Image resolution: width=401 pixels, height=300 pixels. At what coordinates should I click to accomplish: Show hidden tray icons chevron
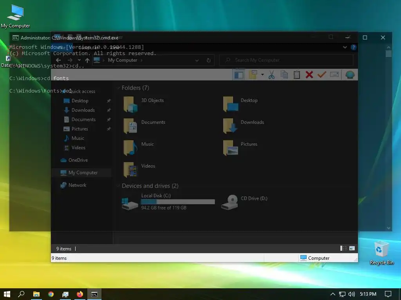(333, 294)
